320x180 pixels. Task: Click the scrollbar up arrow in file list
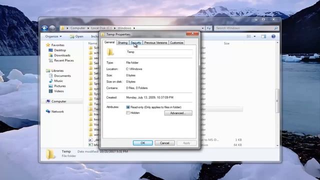coord(277,42)
